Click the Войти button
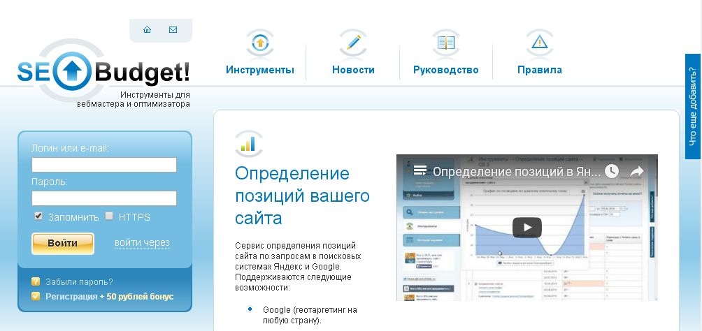 [63, 243]
